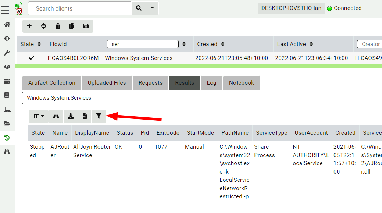Click the eye icon for server events

coord(7,67)
